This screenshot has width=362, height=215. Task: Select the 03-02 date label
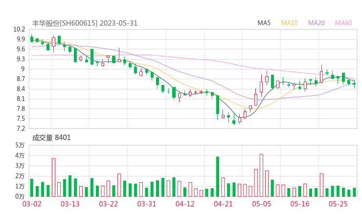(x=32, y=204)
